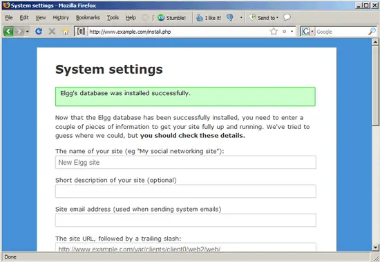Click the vertical scrollbar thumb
The image size is (380, 262).
375,85
